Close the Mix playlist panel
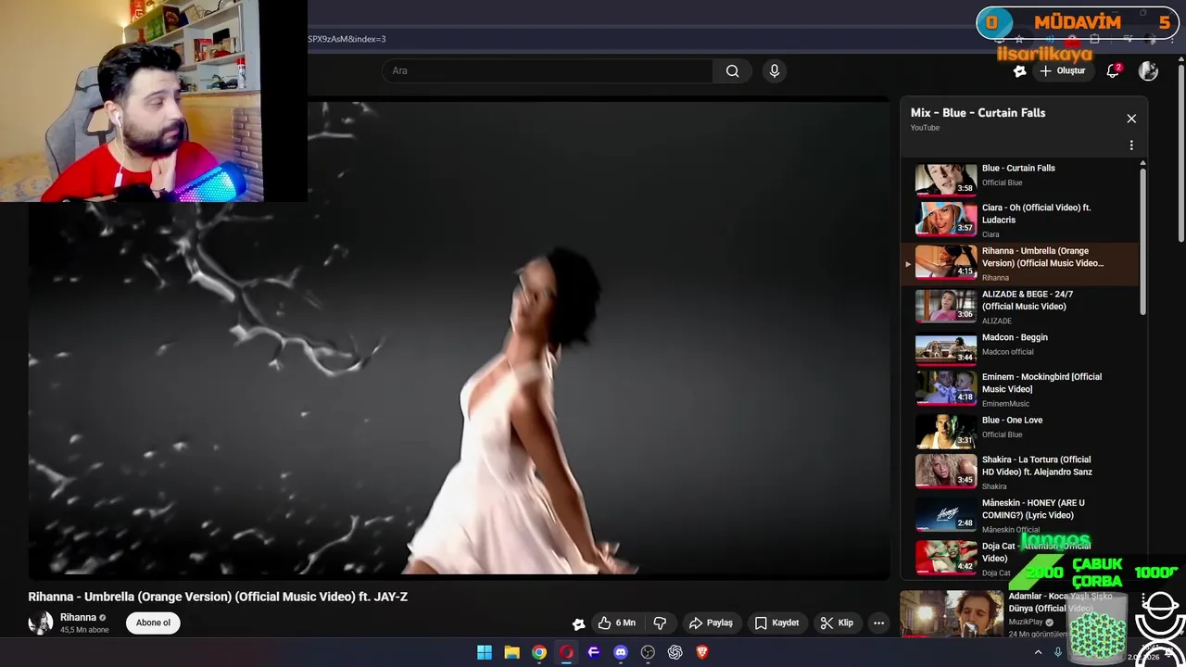The image size is (1186, 667). 1131,119
